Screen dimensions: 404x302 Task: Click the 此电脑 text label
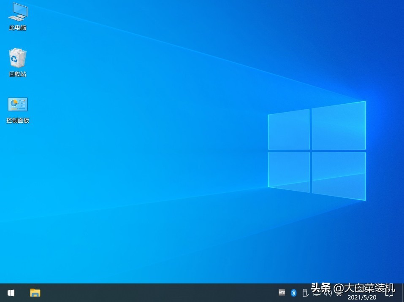pyautogui.click(x=18, y=28)
